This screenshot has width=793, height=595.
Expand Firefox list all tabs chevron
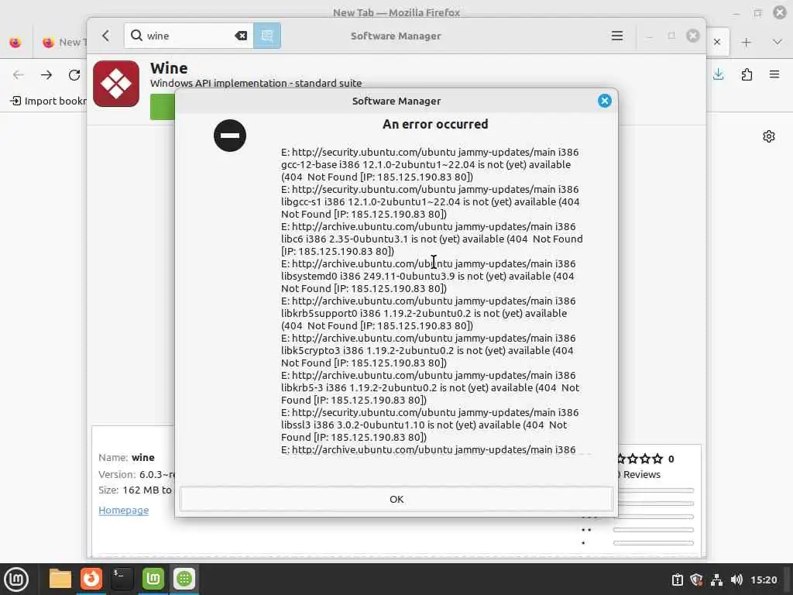pos(778,43)
